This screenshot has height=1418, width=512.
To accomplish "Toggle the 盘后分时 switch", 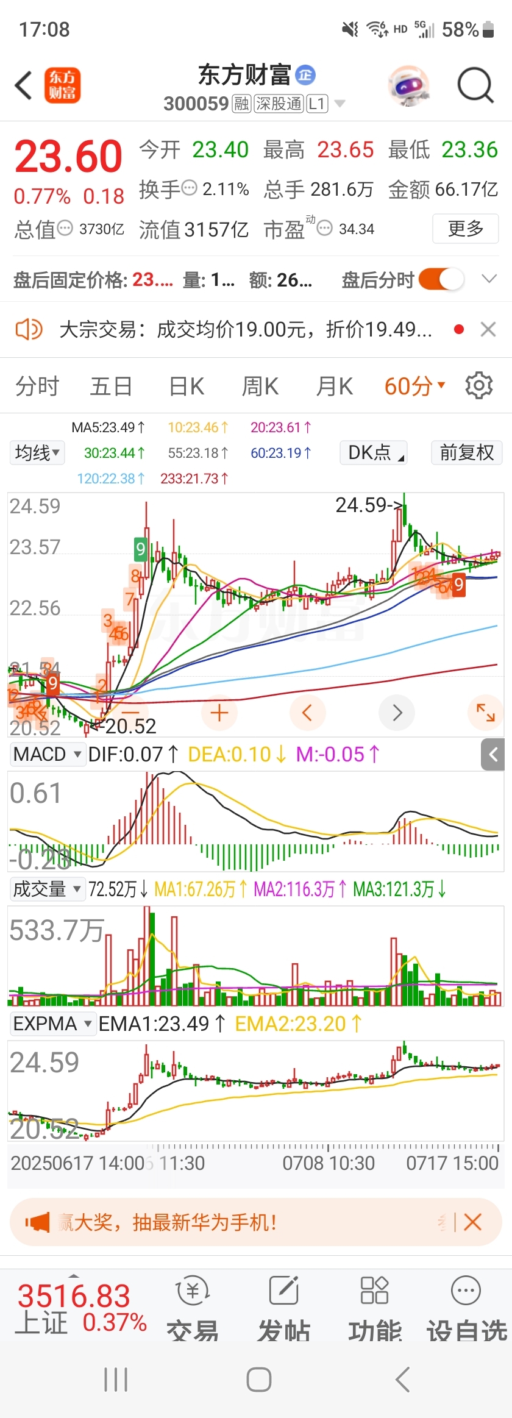I will coord(441,280).
